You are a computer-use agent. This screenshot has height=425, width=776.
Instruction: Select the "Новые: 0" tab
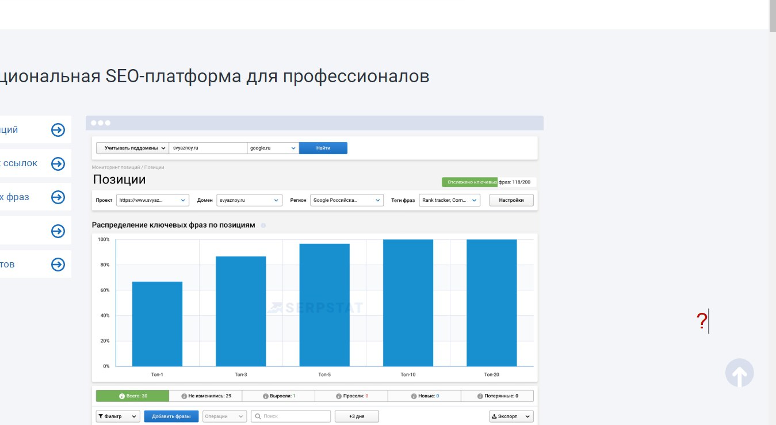[x=425, y=396]
